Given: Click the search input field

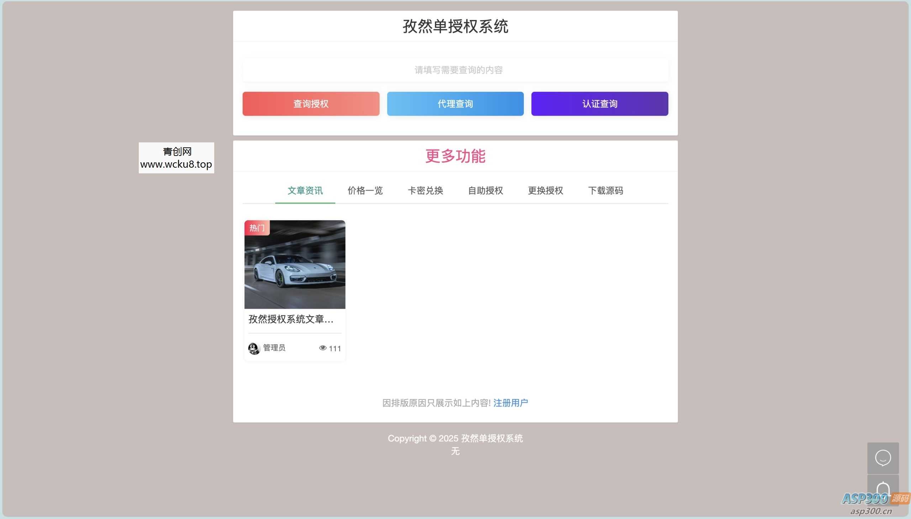Looking at the screenshot, I should [x=455, y=70].
